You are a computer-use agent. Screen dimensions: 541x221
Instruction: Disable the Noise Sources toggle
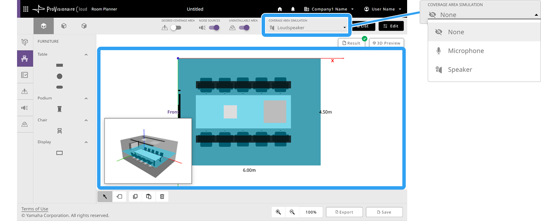click(214, 28)
